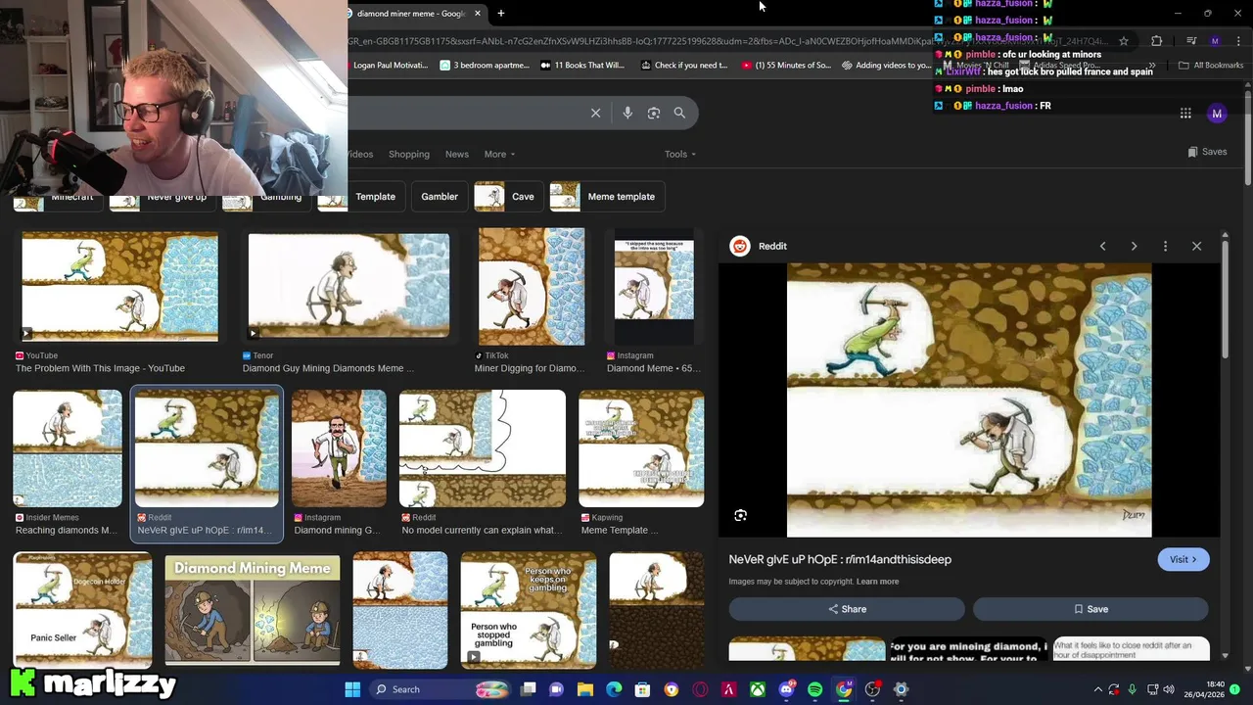Switch to the Videos results tab
1253x705 pixels.
point(360,154)
